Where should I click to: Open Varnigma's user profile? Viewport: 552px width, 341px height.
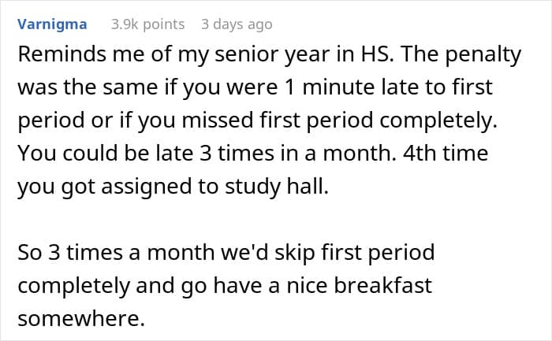[52, 24]
